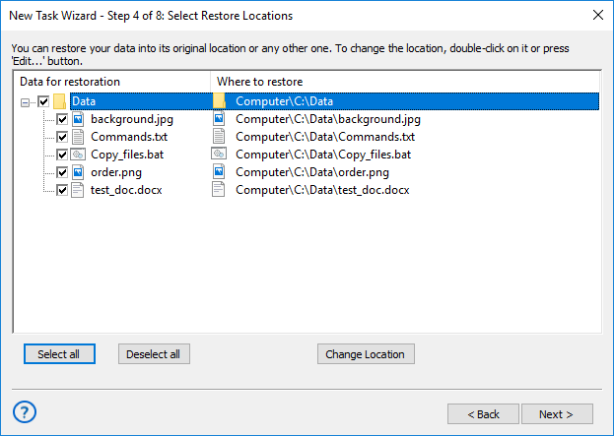Click the folder icon beside Computer\C:\Data destination

tap(220, 101)
